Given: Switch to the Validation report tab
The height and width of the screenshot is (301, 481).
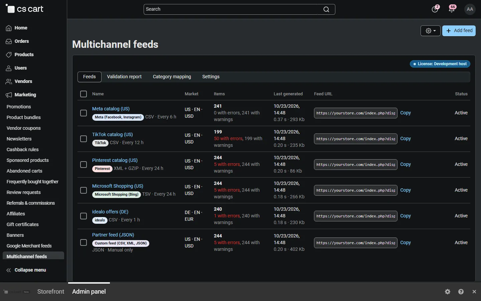Looking at the screenshot, I should (x=124, y=77).
